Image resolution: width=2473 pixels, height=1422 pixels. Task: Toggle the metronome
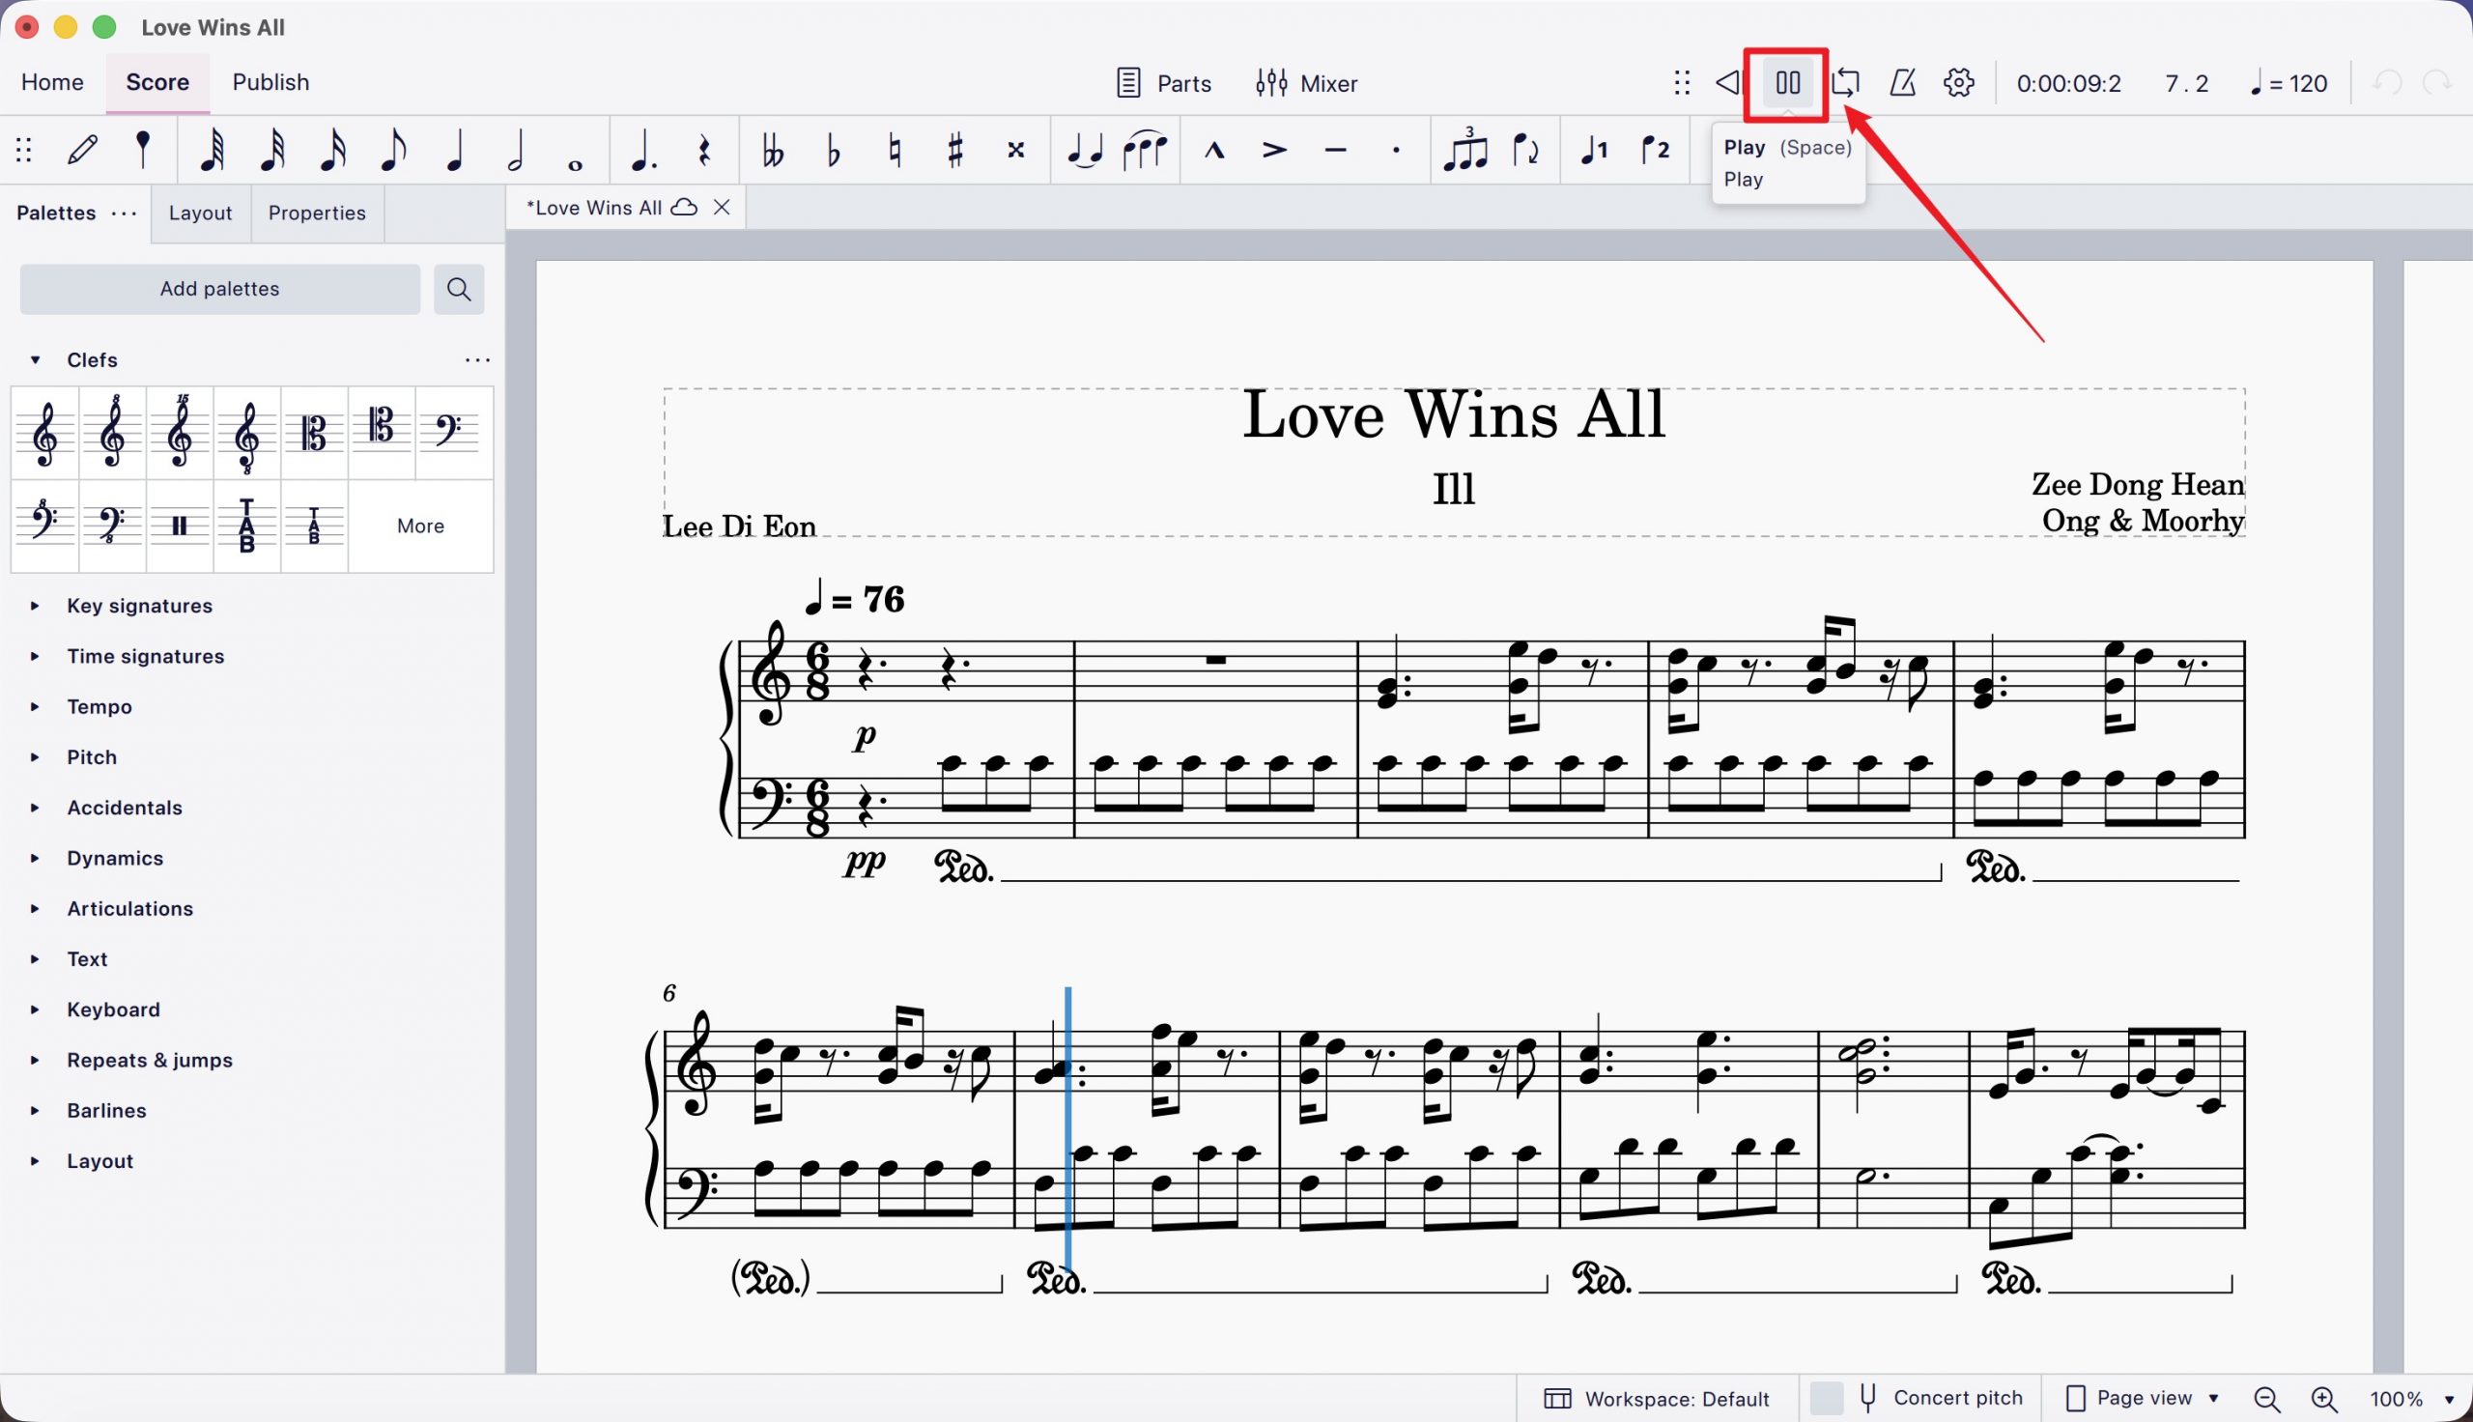tap(1902, 83)
